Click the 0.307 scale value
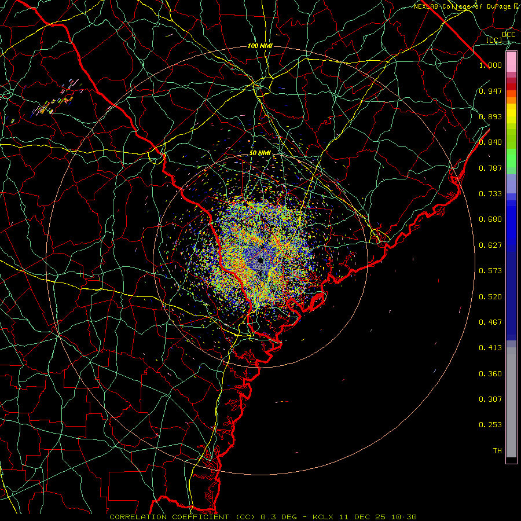Viewport: 521px width, 521px height. pos(490,399)
